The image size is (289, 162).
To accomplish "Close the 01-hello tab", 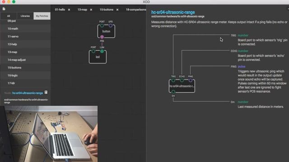I will coord(69,10).
